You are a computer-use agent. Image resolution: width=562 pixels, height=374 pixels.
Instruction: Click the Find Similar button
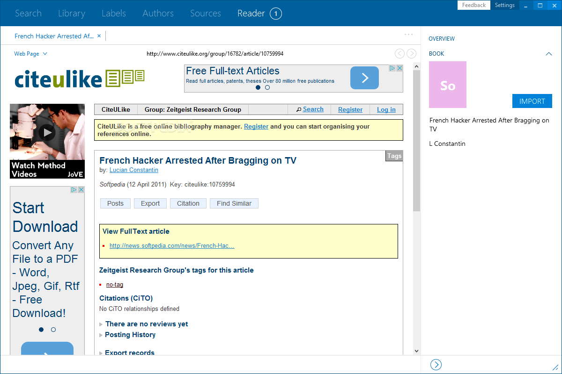tap(234, 203)
